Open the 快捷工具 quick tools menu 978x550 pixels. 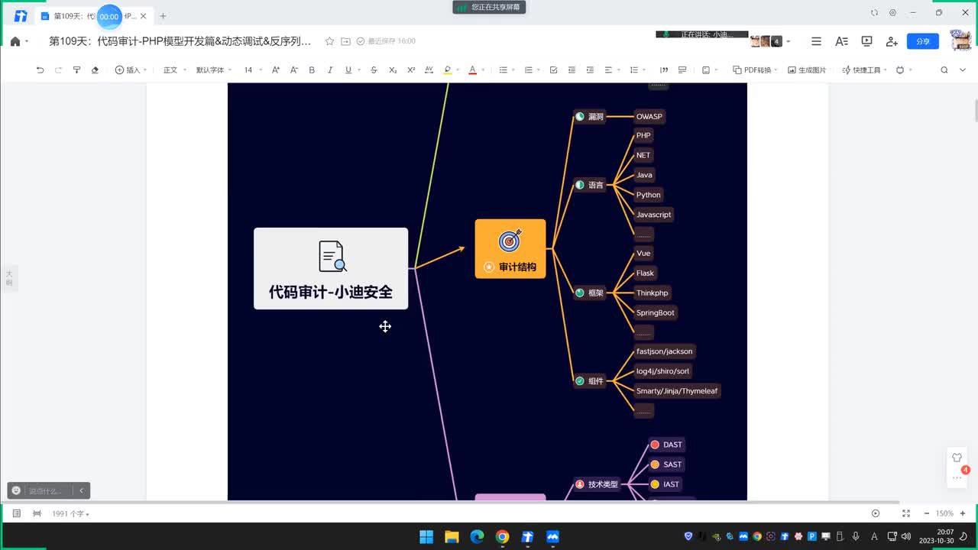(864, 70)
